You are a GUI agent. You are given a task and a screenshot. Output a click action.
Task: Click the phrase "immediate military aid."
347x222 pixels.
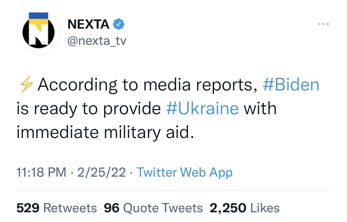(x=105, y=132)
